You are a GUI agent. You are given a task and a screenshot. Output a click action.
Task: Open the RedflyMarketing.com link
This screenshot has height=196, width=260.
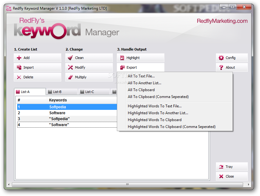[222, 21]
